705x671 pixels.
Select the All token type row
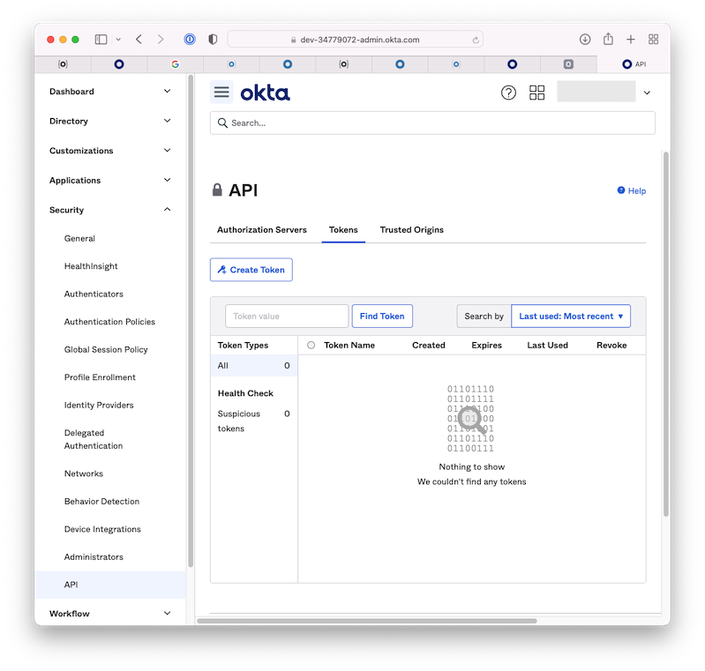(253, 365)
